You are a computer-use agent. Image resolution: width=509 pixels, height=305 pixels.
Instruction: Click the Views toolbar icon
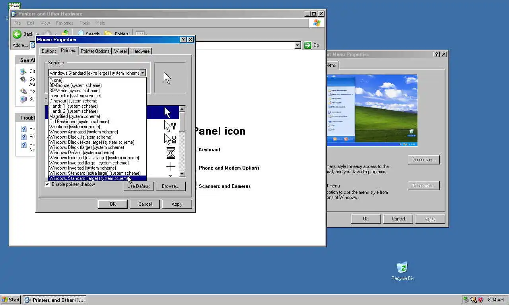click(x=140, y=33)
